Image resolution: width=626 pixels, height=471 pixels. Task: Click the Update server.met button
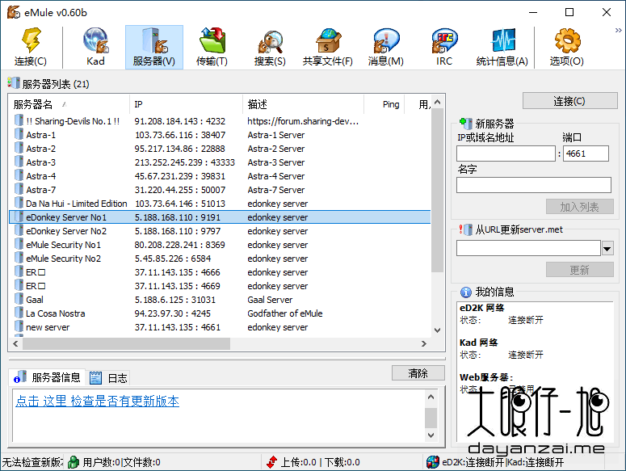(579, 270)
